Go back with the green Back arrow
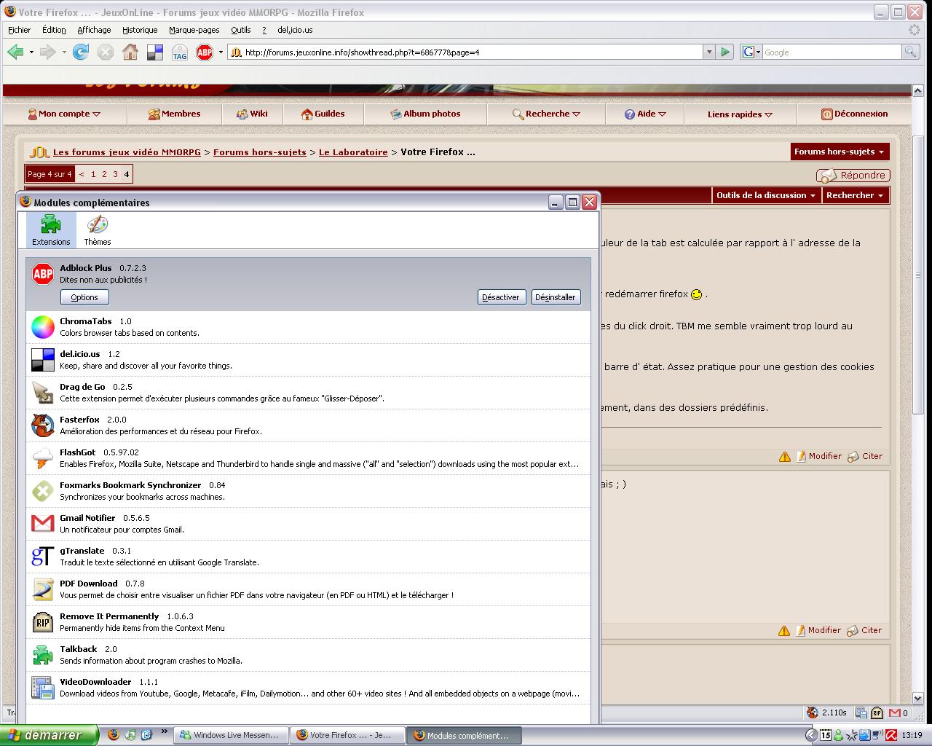This screenshot has height=746, width=932. (x=15, y=52)
